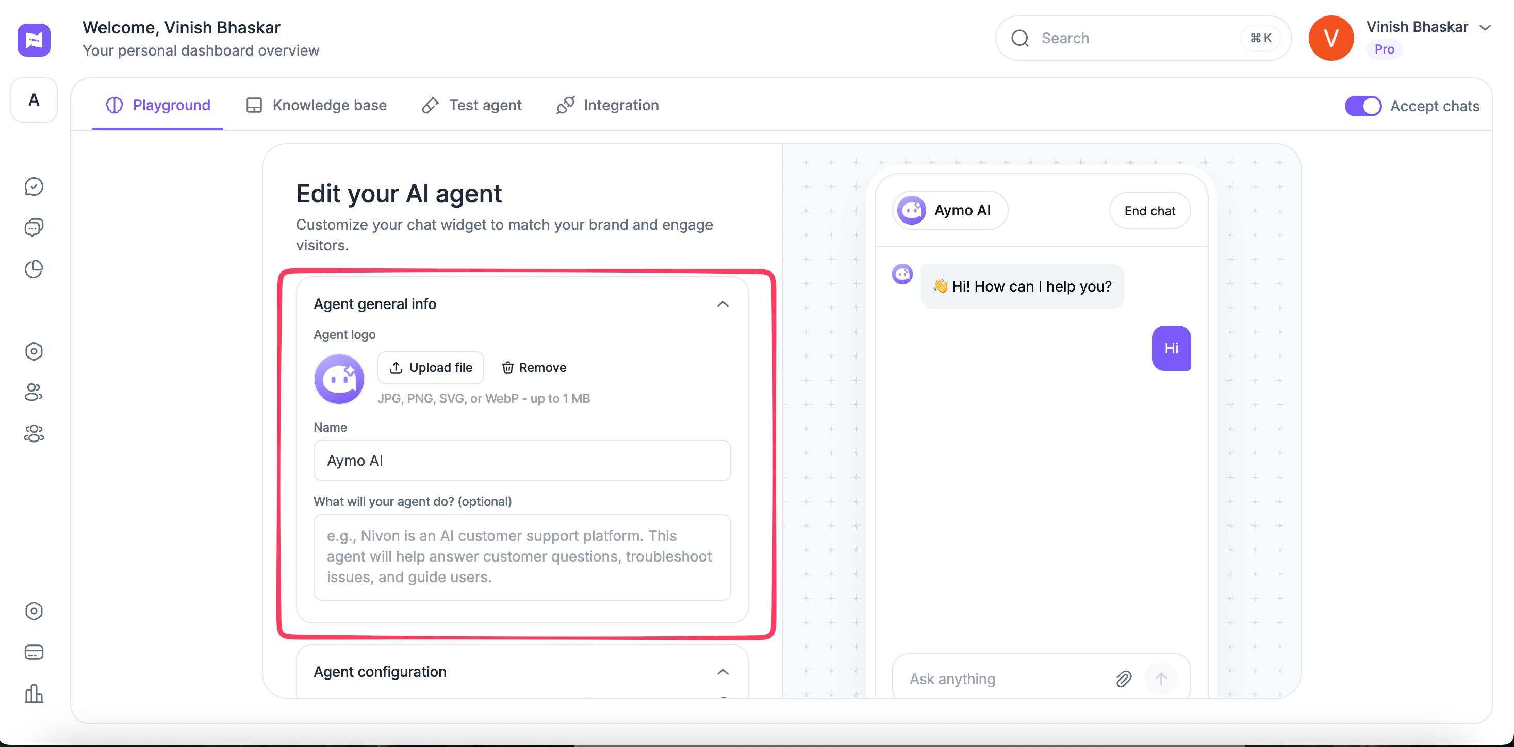The image size is (1514, 747).
Task: Collapse the Agent configuration section
Action: point(722,672)
